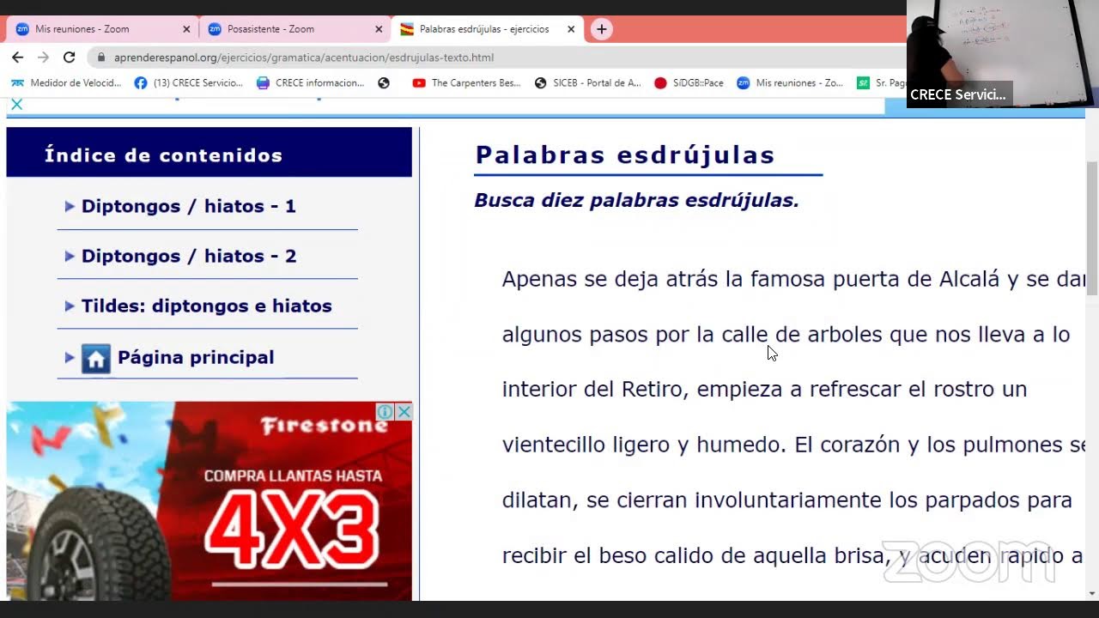This screenshot has width=1099, height=618.
Task: Click the Palabras esdrújulas heading
Action: click(625, 155)
